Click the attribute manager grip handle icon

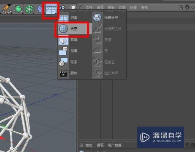[x=81, y=145]
